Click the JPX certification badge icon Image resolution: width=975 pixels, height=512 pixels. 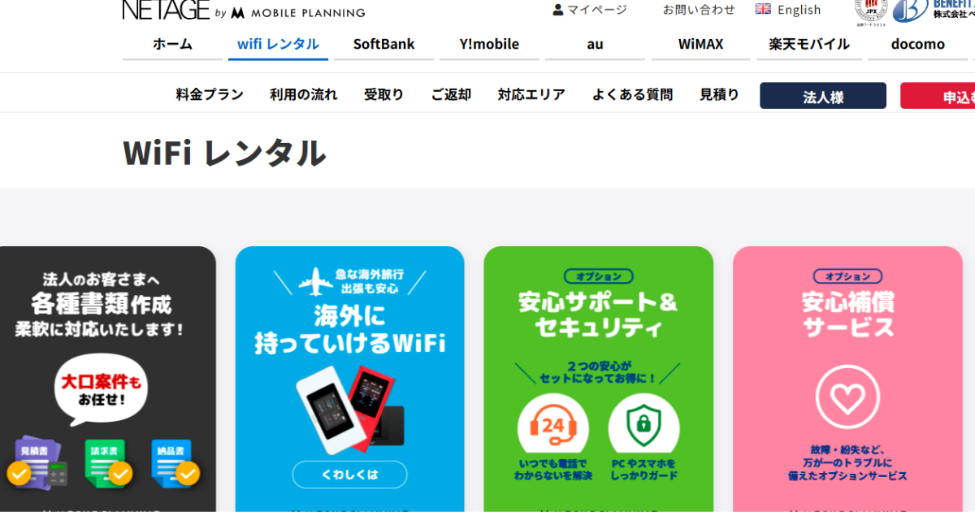[871, 8]
